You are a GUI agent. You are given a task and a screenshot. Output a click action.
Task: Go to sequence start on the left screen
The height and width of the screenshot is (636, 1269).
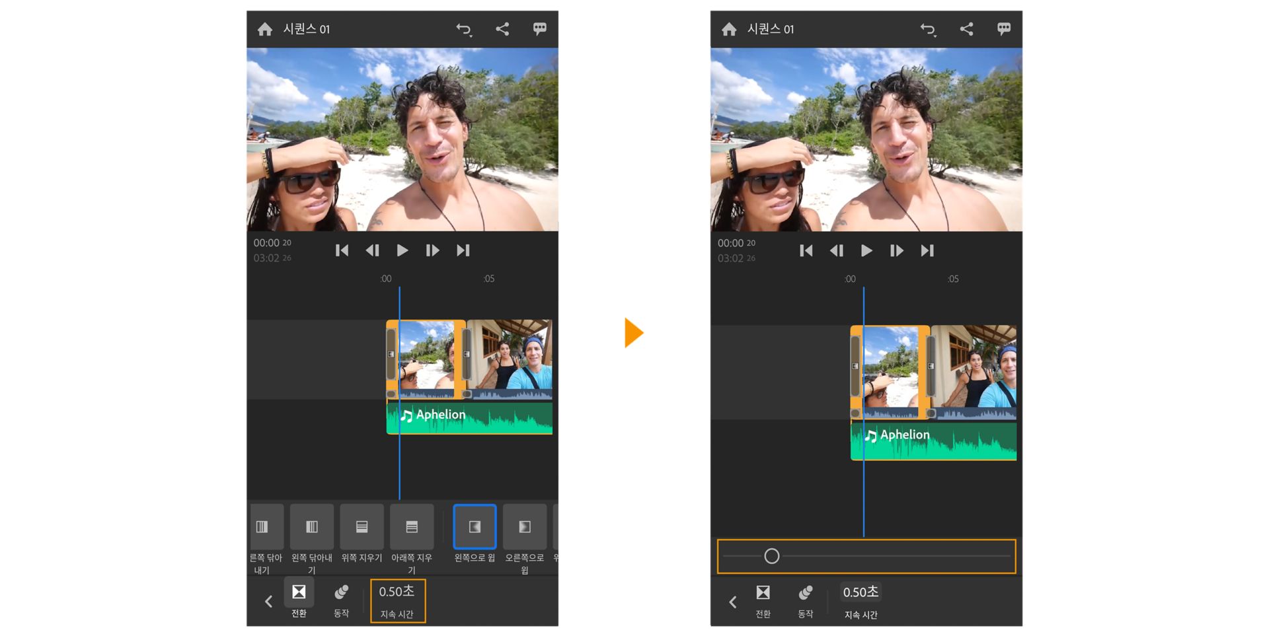[x=342, y=250]
